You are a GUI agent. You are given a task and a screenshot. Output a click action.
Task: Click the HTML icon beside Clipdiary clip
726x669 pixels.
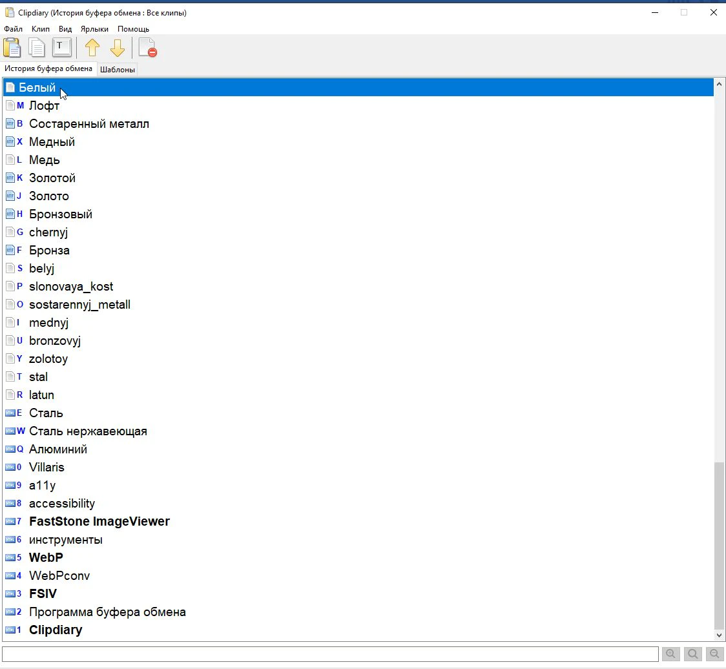[x=10, y=630]
